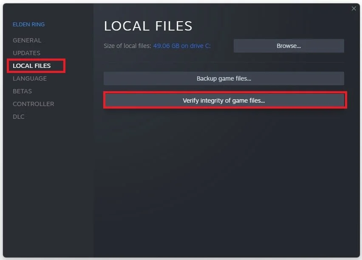Start Backup game files...
362x260 pixels.
224,78
